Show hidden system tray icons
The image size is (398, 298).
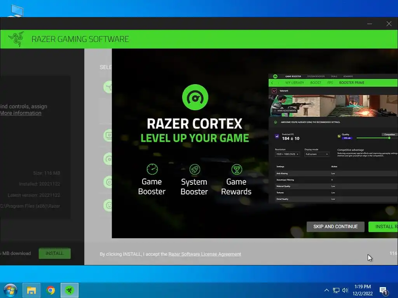[x=326, y=290]
